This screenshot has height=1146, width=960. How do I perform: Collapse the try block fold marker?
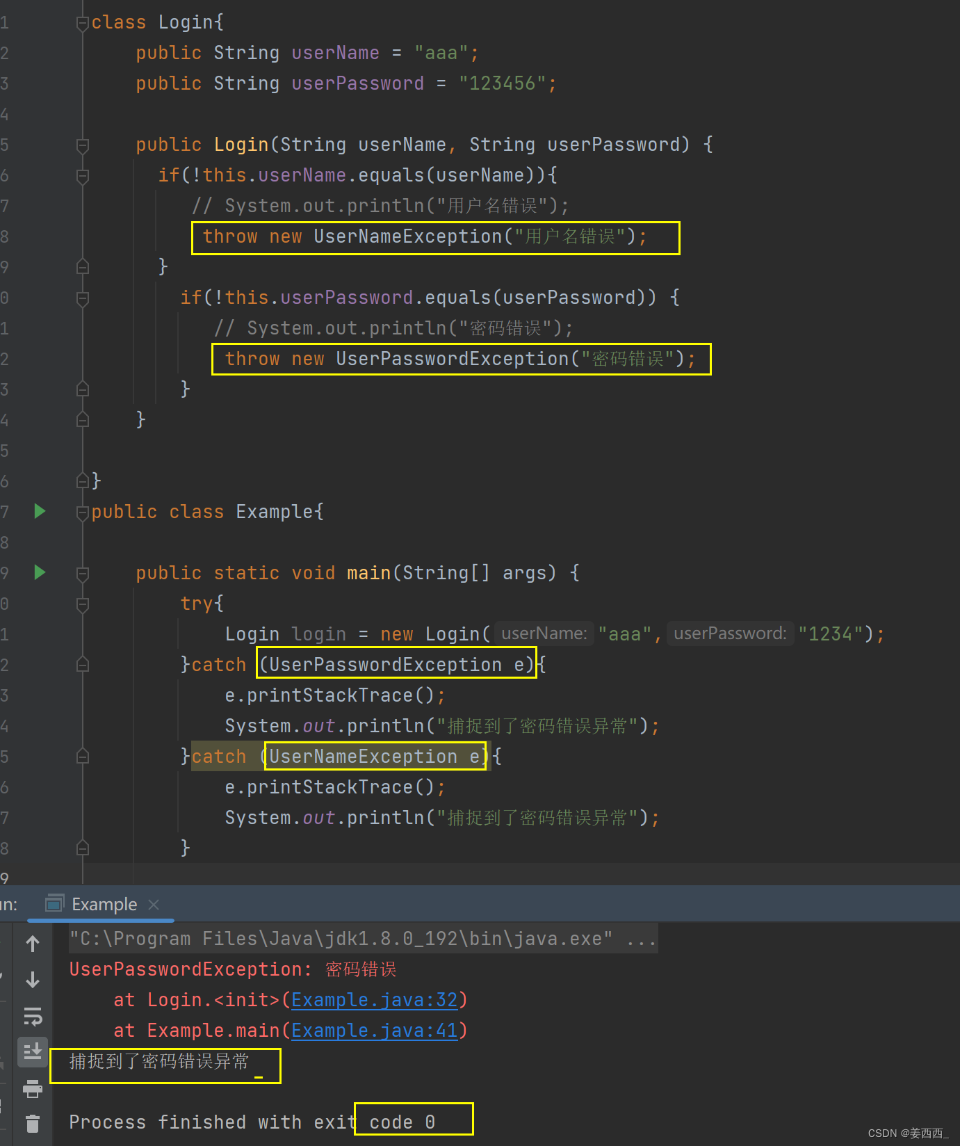(x=83, y=604)
